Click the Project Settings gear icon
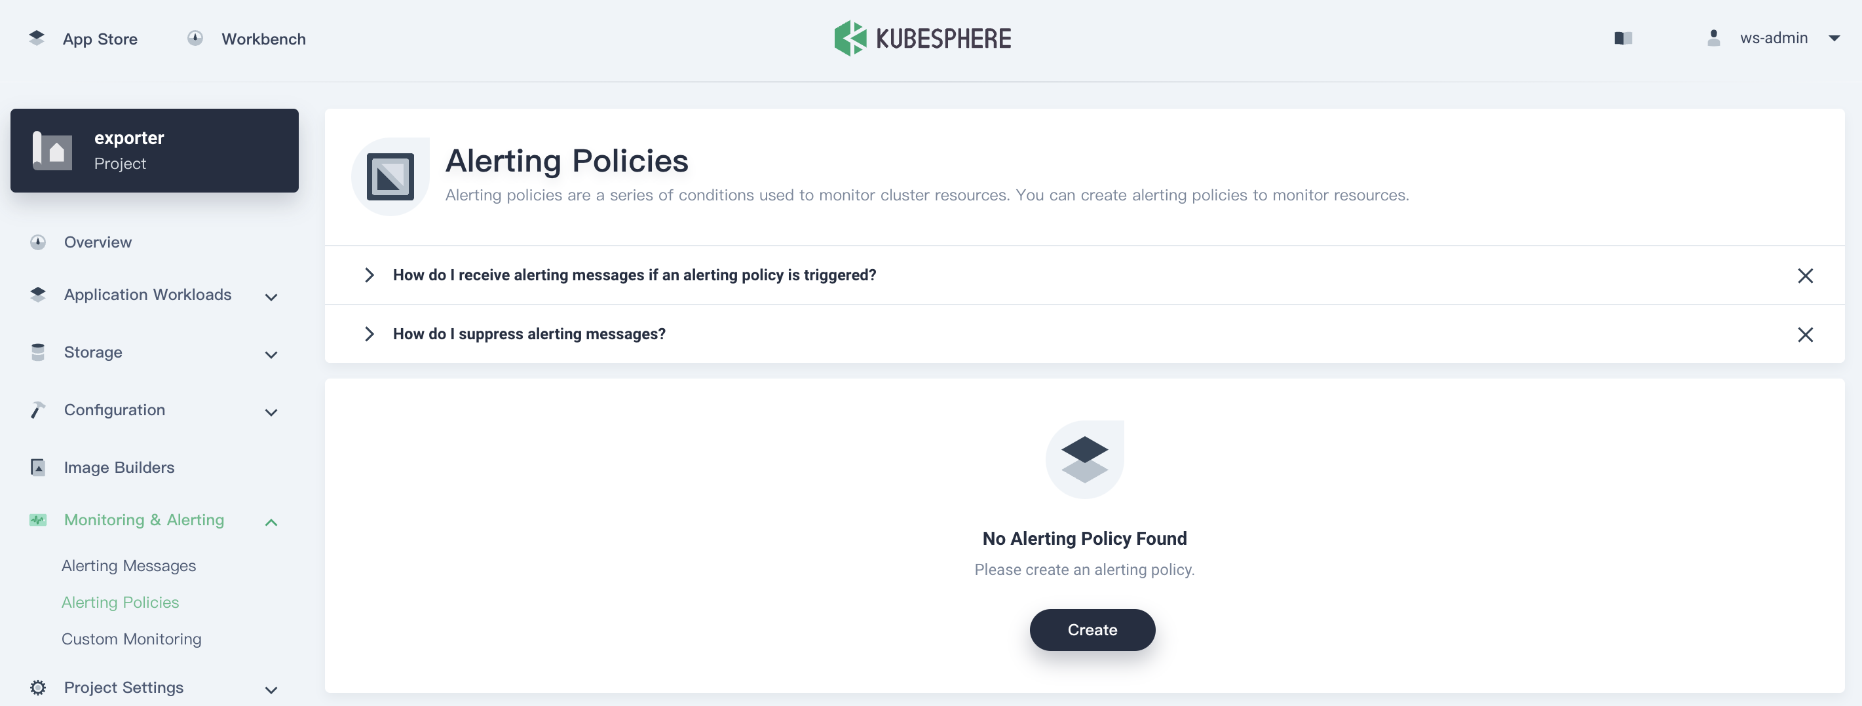Screen dimensions: 1862x706 [x=38, y=687]
